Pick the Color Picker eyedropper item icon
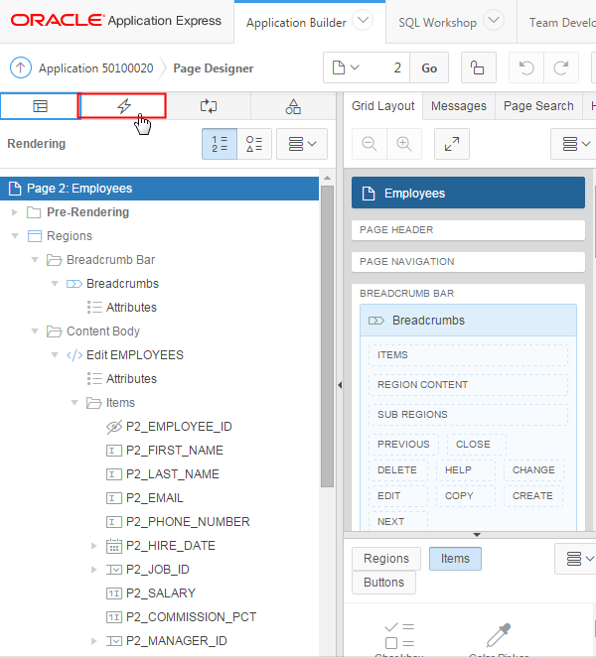596x658 pixels. (498, 636)
